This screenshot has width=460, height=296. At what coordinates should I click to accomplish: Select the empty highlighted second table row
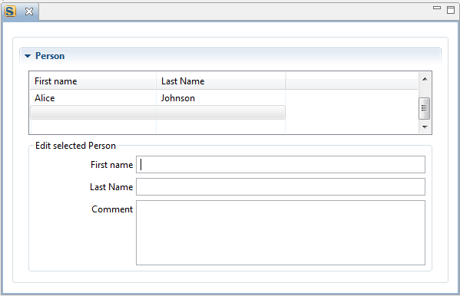[158, 113]
